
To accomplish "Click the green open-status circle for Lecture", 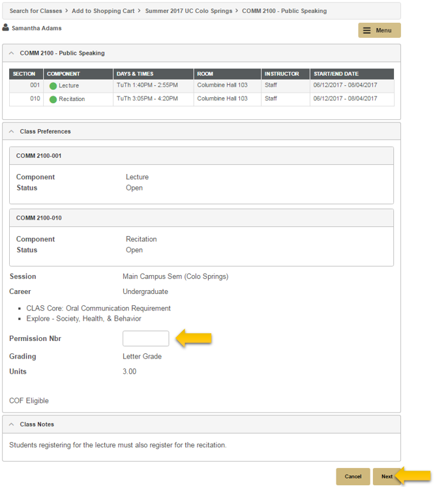I will click(x=53, y=86).
